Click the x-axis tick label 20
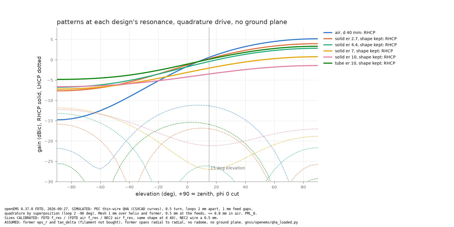This screenshot has width=454, height=227. coord(216,187)
